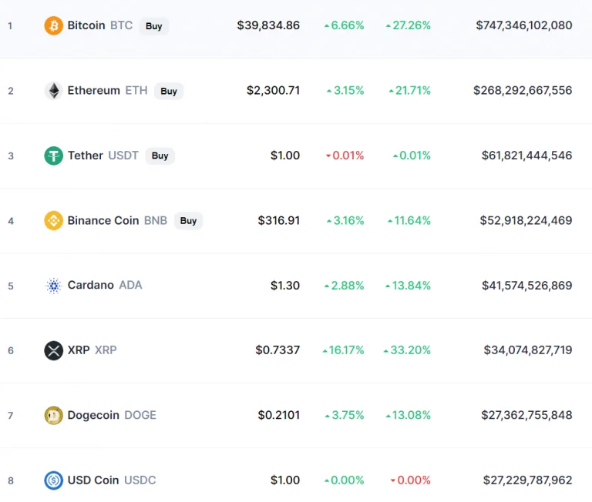Click the Buy button next to Ethereum
Image resolution: width=592 pixels, height=502 pixels.
(x=169, y=91)
